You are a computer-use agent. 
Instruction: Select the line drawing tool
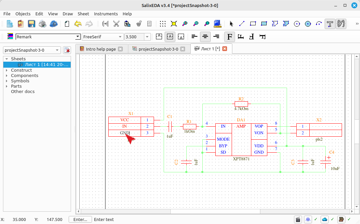point(242,24)
